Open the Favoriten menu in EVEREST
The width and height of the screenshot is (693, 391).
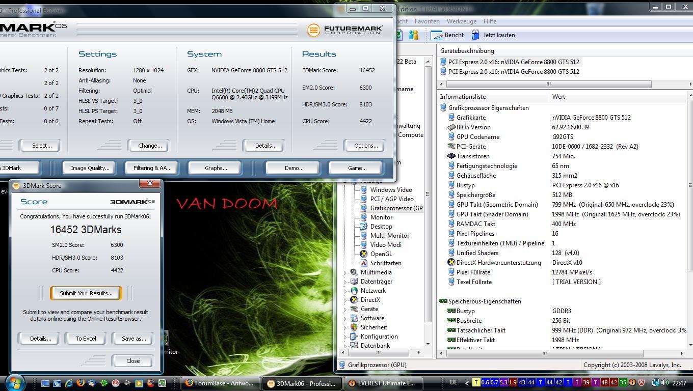[x=427, y=21]
